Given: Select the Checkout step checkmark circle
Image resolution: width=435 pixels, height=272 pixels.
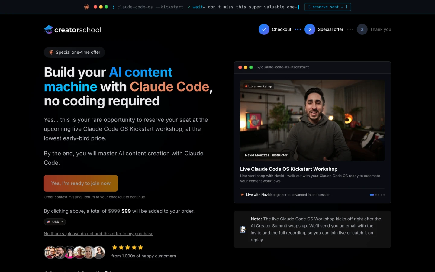Looking at the screenshot, I should 264,29.
